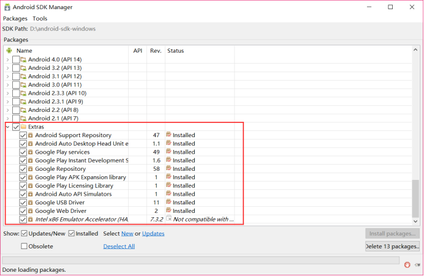Expand the Android 4.0 (API 14) node
Viewport: 424px width, 276px height.
tap(7, 60)
